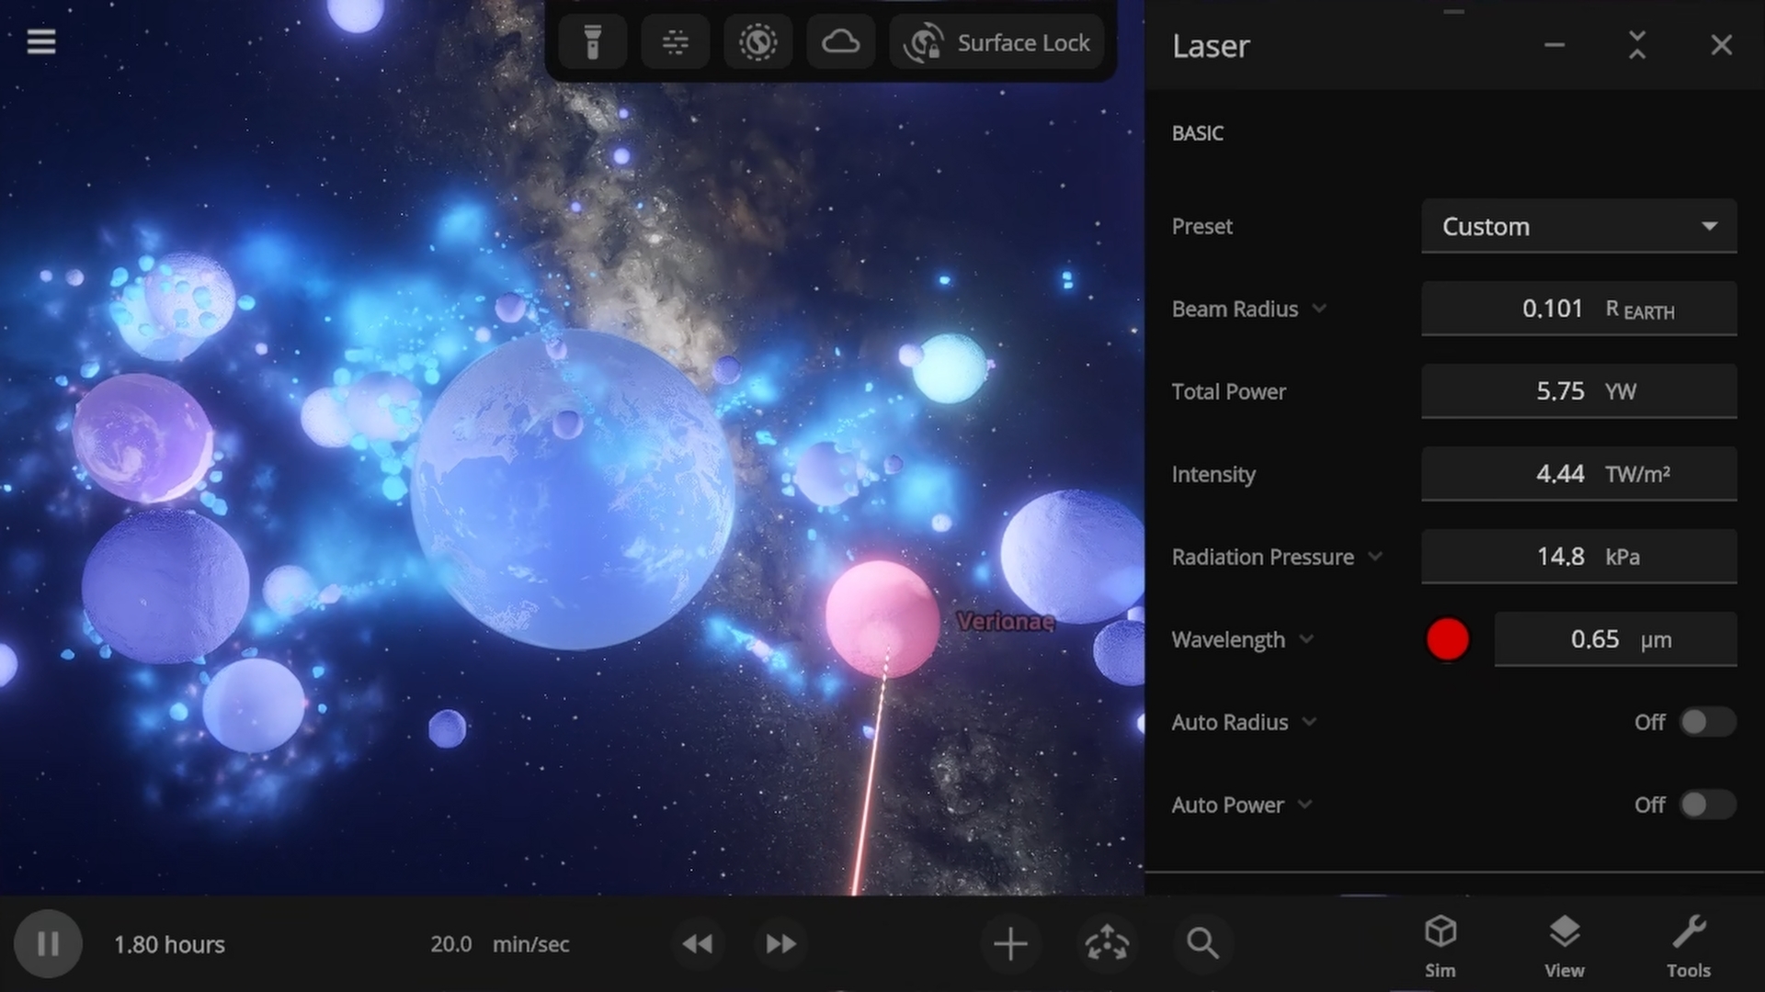Open the Preset Custom dropdown

click(1578, 226)
